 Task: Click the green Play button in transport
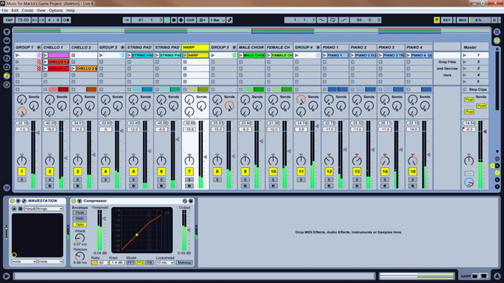click(x=166, y=20)
